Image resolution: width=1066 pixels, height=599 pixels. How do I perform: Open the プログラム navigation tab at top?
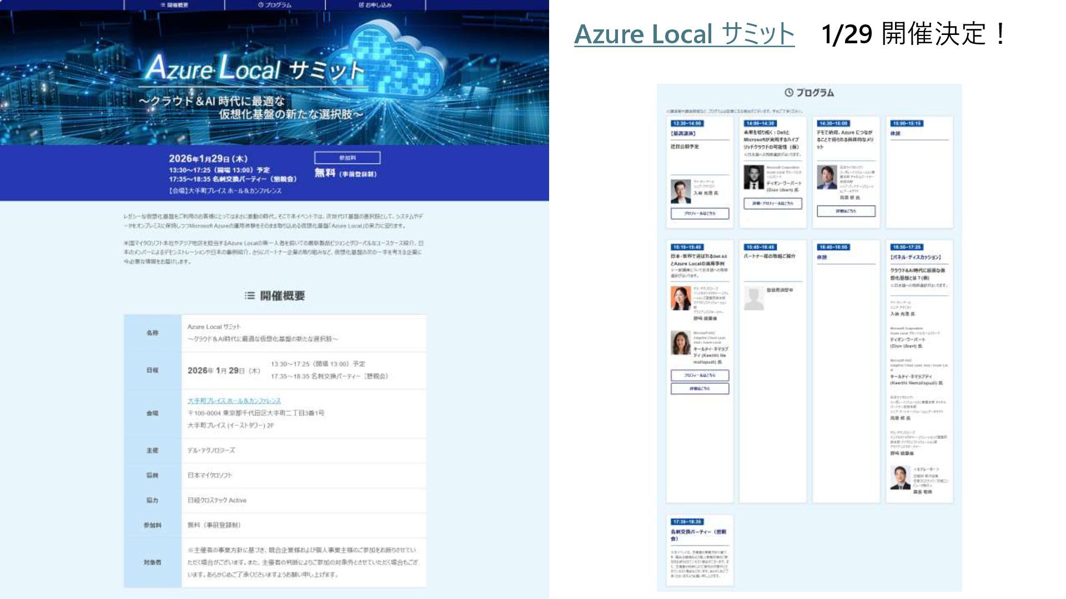275,4
